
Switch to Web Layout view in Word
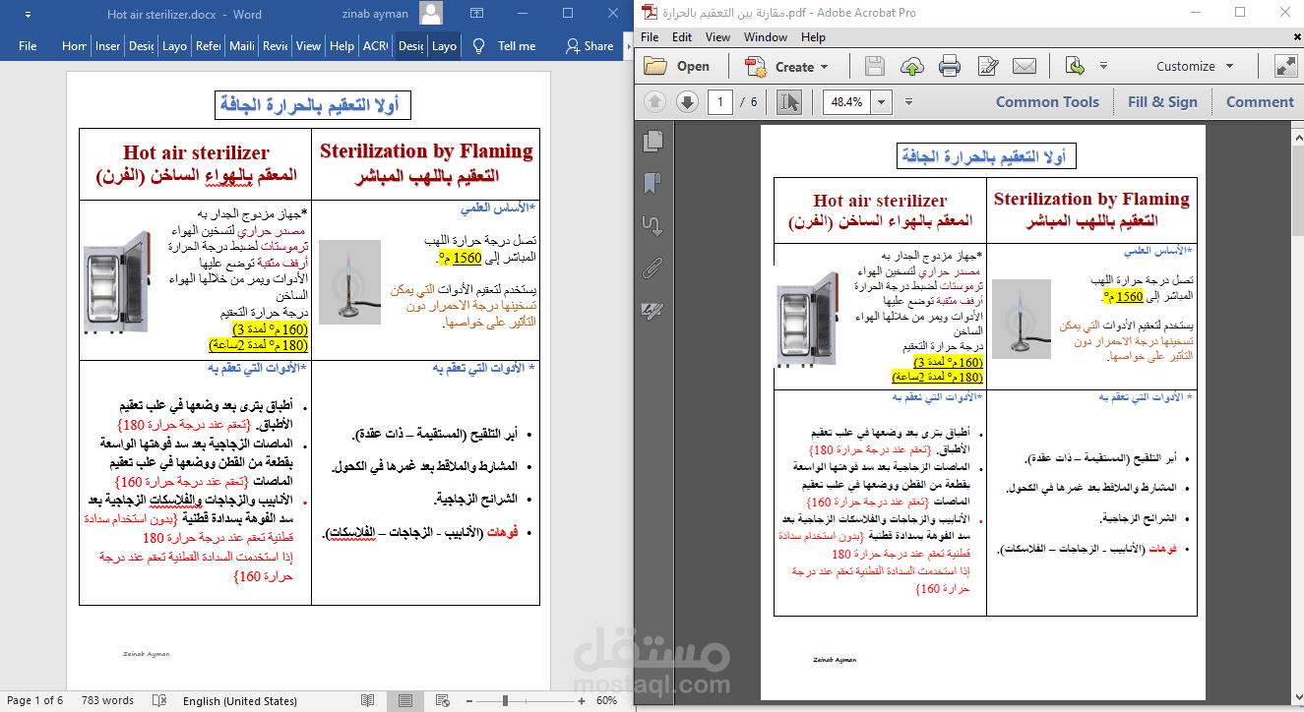443,700
